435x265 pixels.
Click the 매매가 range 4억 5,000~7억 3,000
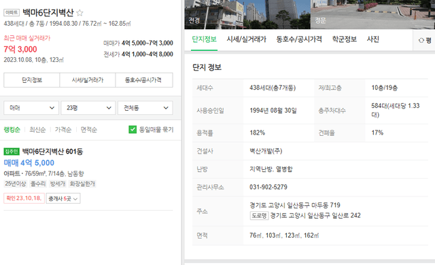(147, 43)
